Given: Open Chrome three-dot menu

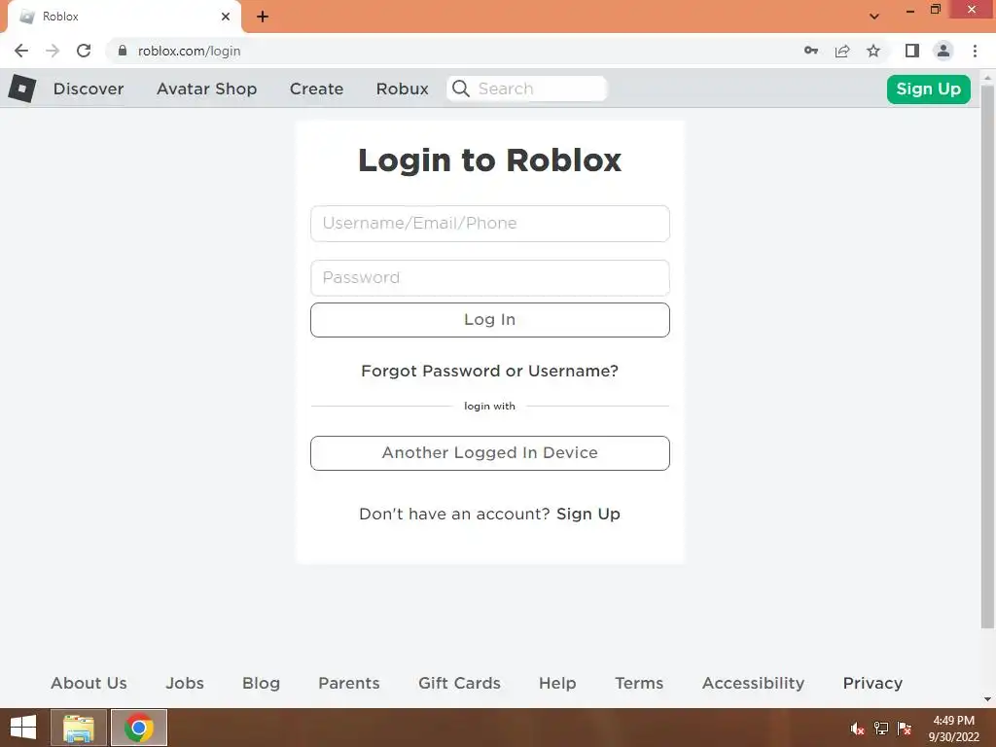Looking at the screenshot, I should pyautogui.click(x=975, y=51).
